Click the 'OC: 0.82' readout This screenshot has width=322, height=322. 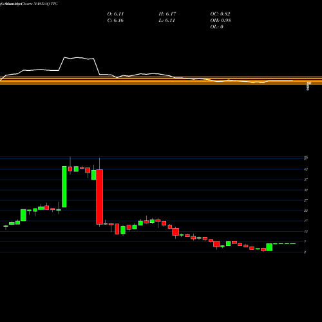pos(220,14)
